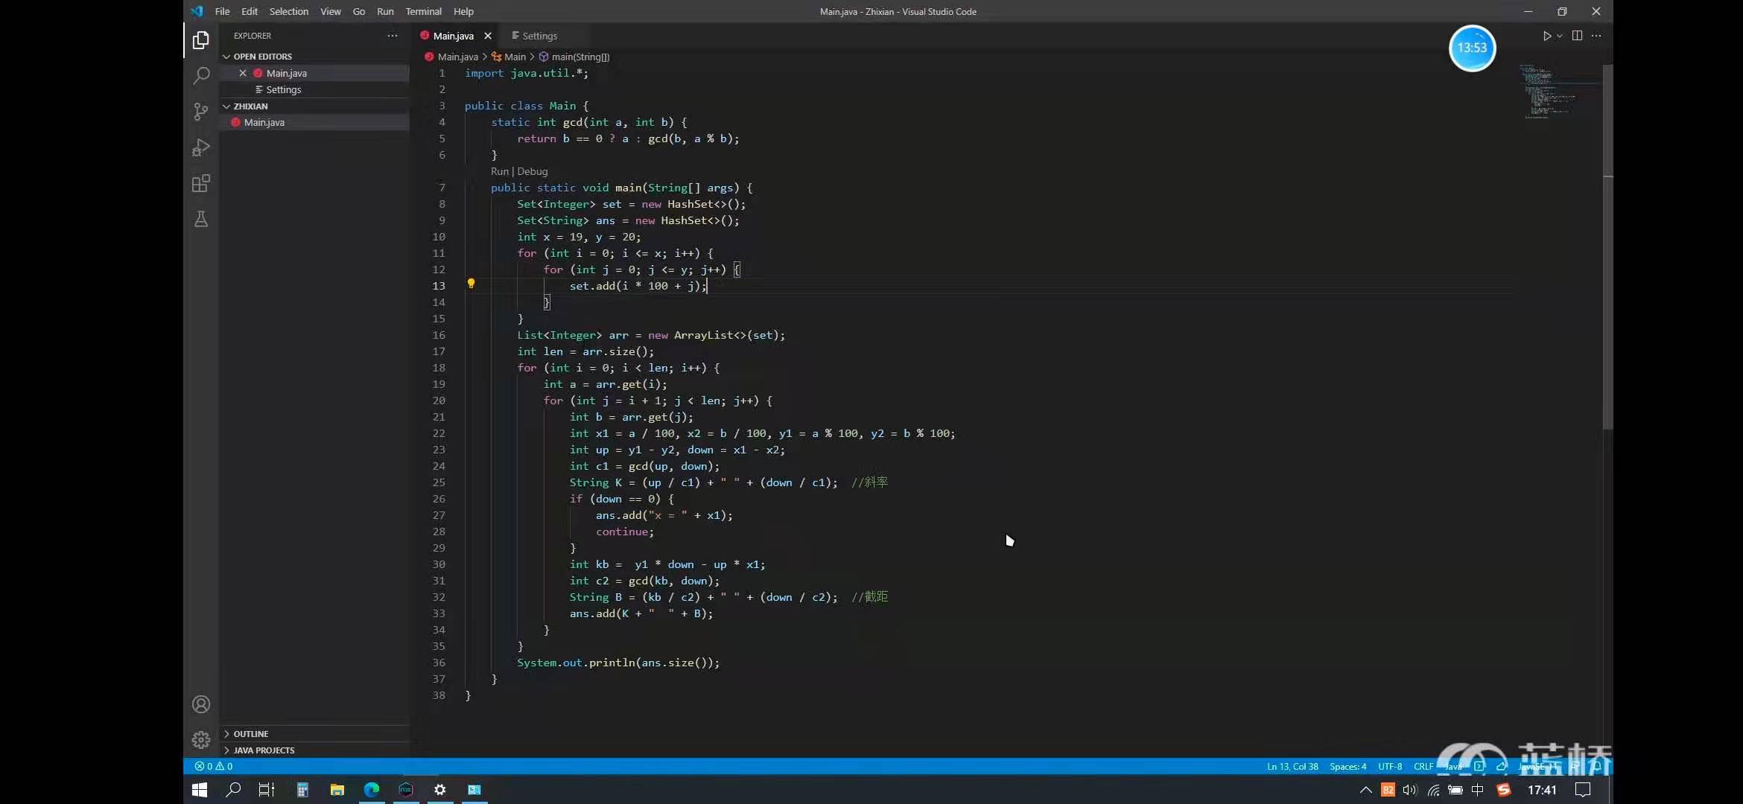Open the Help menu
The width and height of the screenshot is (1743, 804).
(x=463, y=11)
